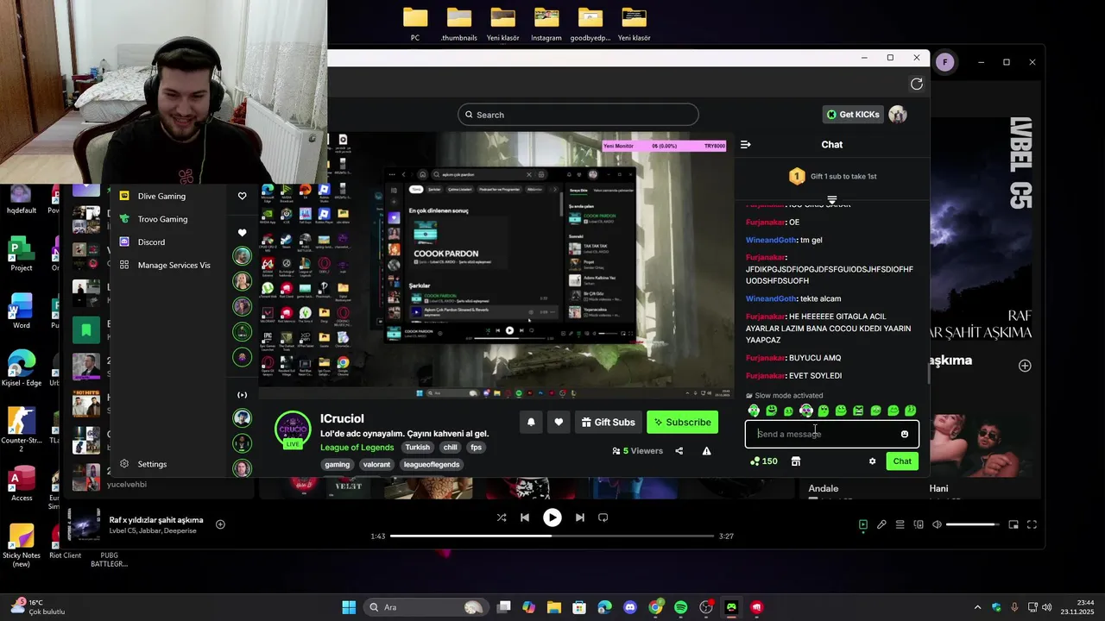Viewport: 1105px width, 621px height.
Task: Pause or play the Spotify track
Action: 552,517
